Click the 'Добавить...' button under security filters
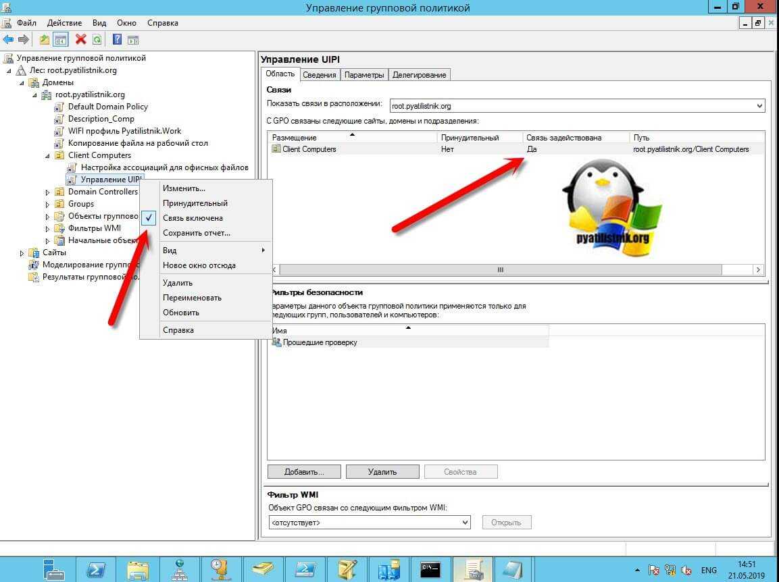This screenshot has width=779, height=582. [303, 472]
